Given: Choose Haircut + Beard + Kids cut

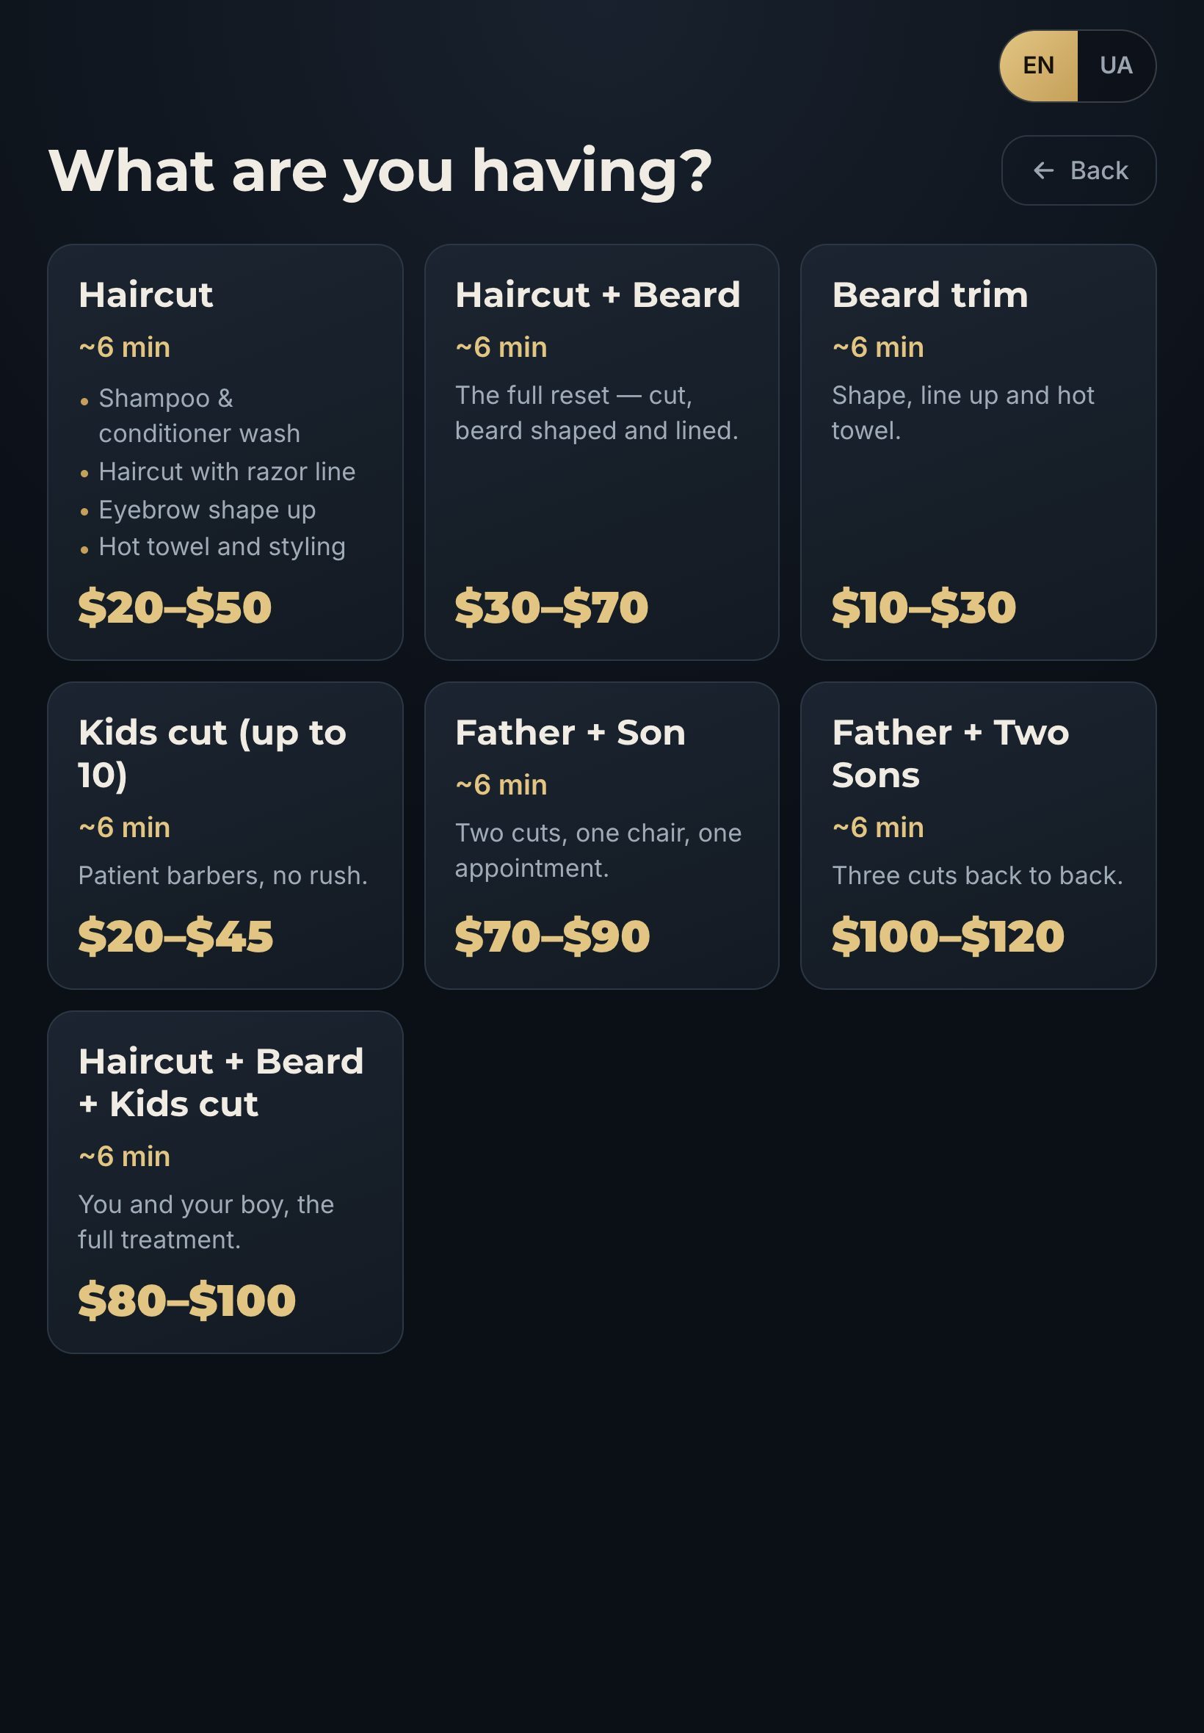Looking at the screenshot, I should pyautogui.click(x=225, y=1182).
